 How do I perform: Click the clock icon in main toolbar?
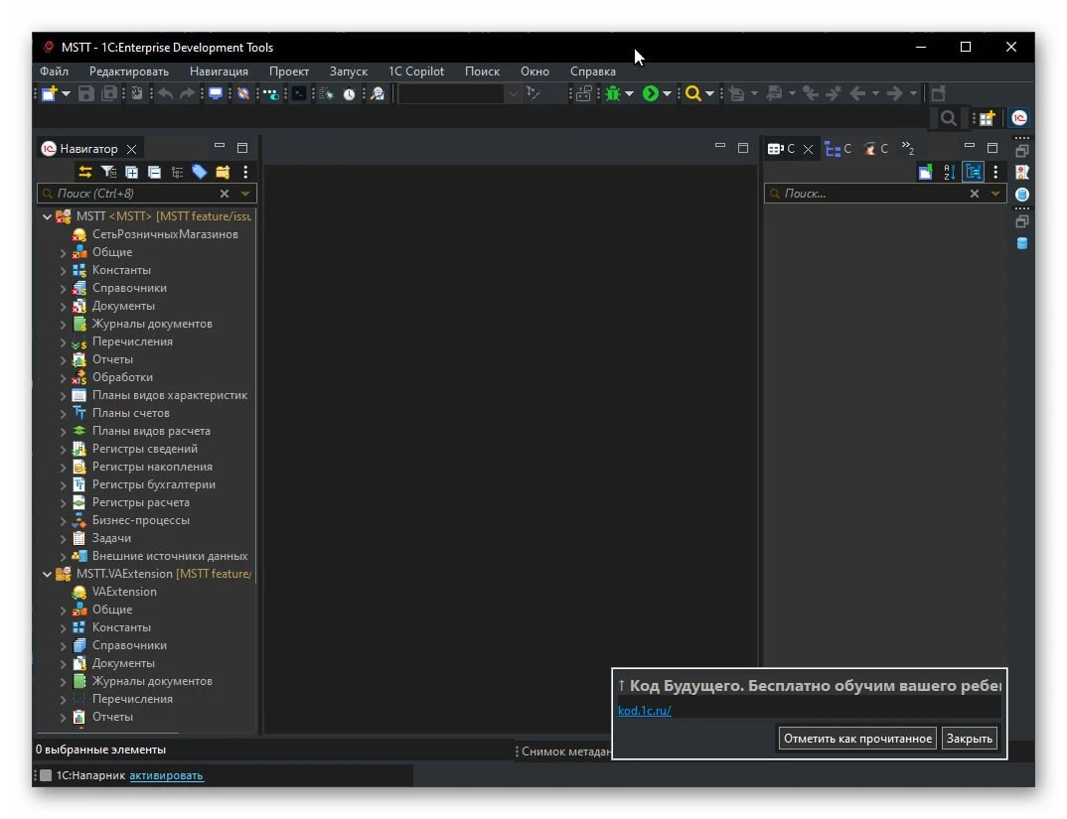point(349,94)
